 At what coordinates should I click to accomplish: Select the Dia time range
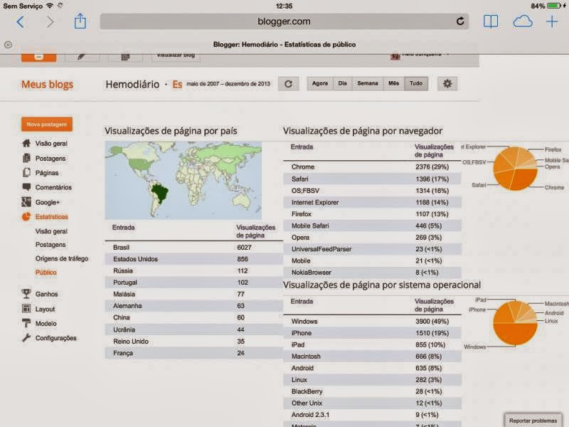(x=343, y=83)
